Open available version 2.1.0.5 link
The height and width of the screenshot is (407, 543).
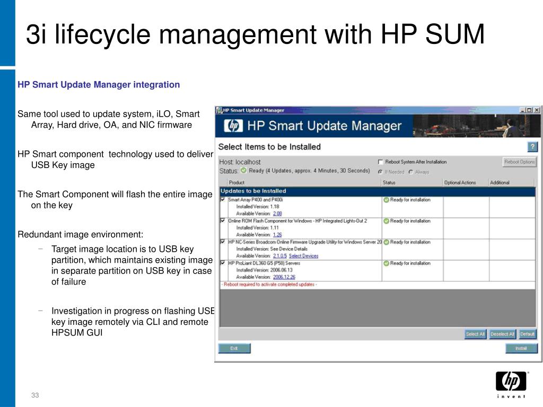(280, 256)
